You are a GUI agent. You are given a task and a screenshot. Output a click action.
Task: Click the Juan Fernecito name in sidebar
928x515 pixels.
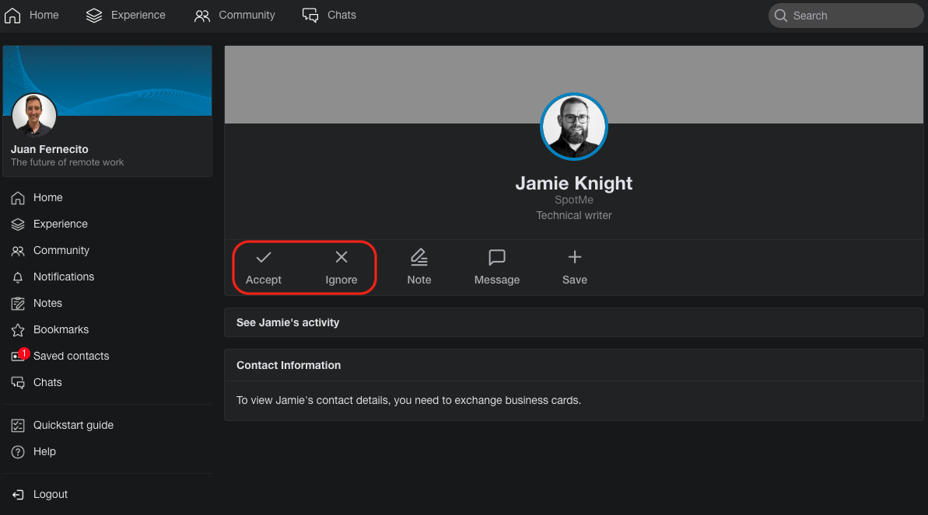click(x=49, y=150)
